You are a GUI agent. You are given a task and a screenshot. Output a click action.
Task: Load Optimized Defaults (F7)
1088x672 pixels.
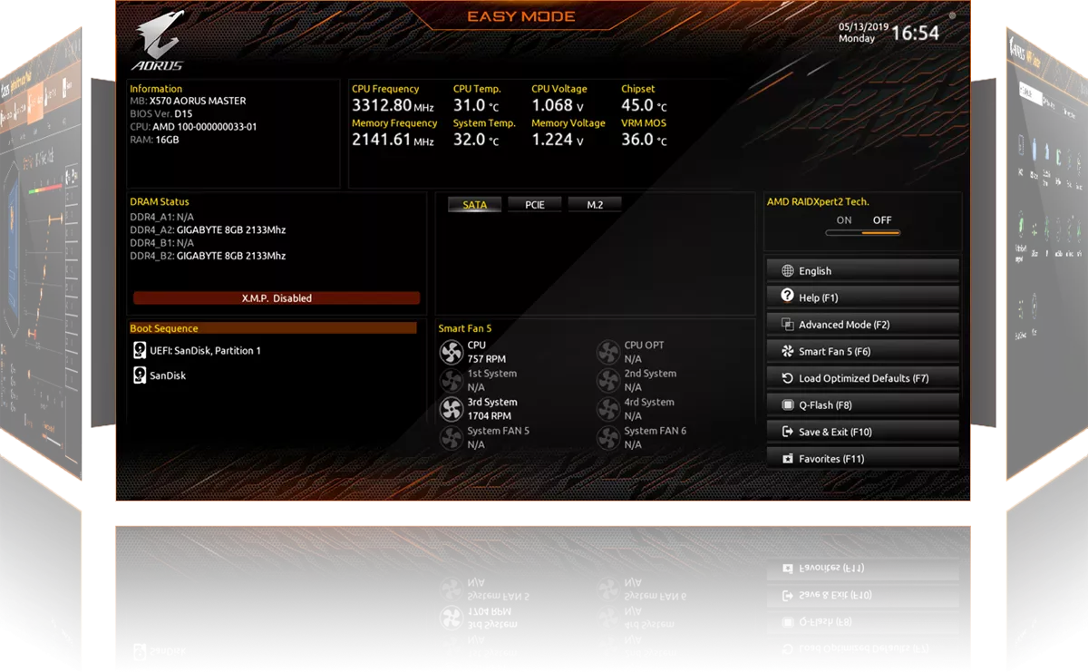[862, 378]
